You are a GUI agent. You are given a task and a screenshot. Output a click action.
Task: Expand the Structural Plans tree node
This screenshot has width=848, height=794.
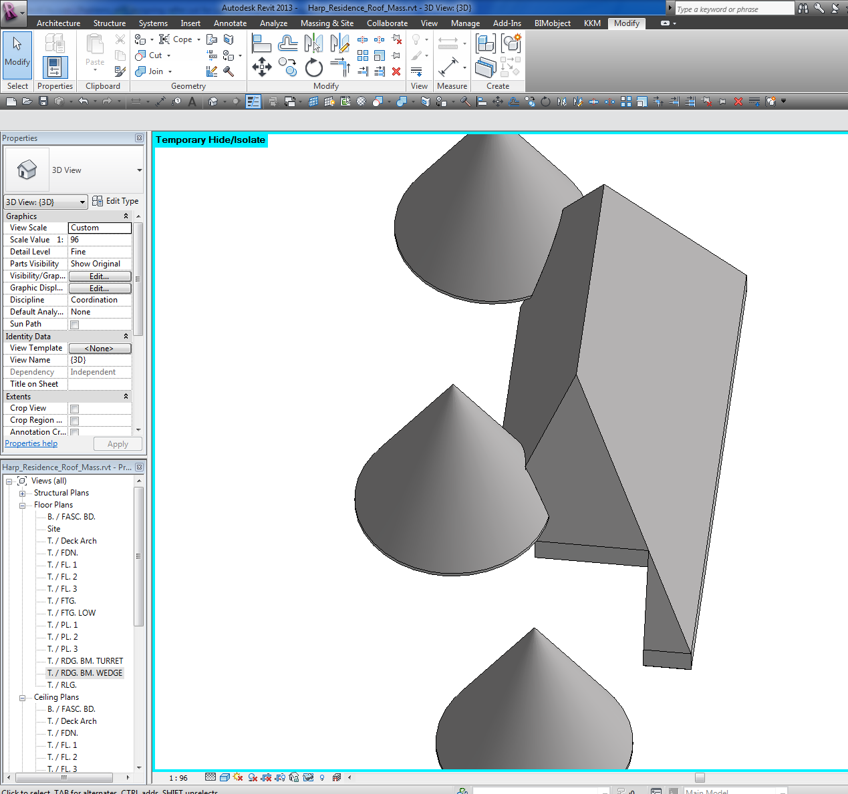click(22, 493)
